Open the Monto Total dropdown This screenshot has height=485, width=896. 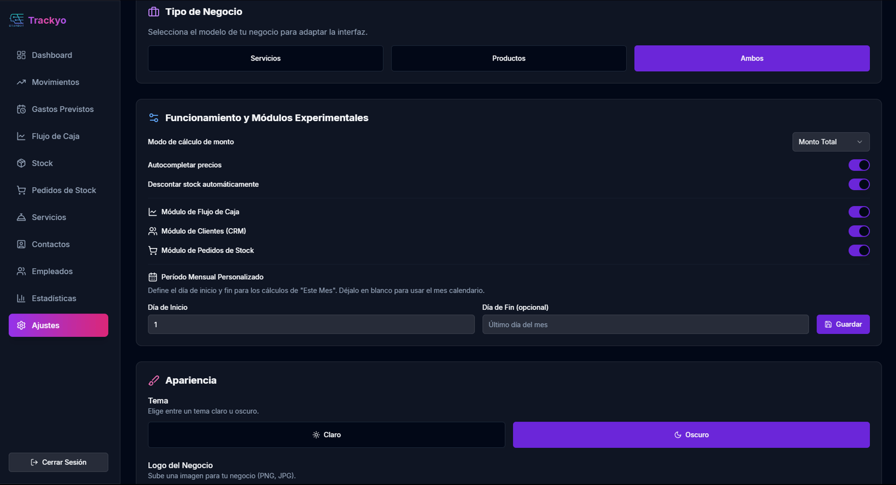pyautogui.click(x=831, y=142)
